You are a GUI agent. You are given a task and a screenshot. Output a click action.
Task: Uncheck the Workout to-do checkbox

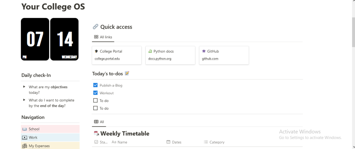[x=95, y=93]
